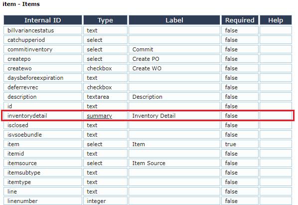Select the deferrevrec cell
The image size is (298, 205).
click(x=43, y=87)
